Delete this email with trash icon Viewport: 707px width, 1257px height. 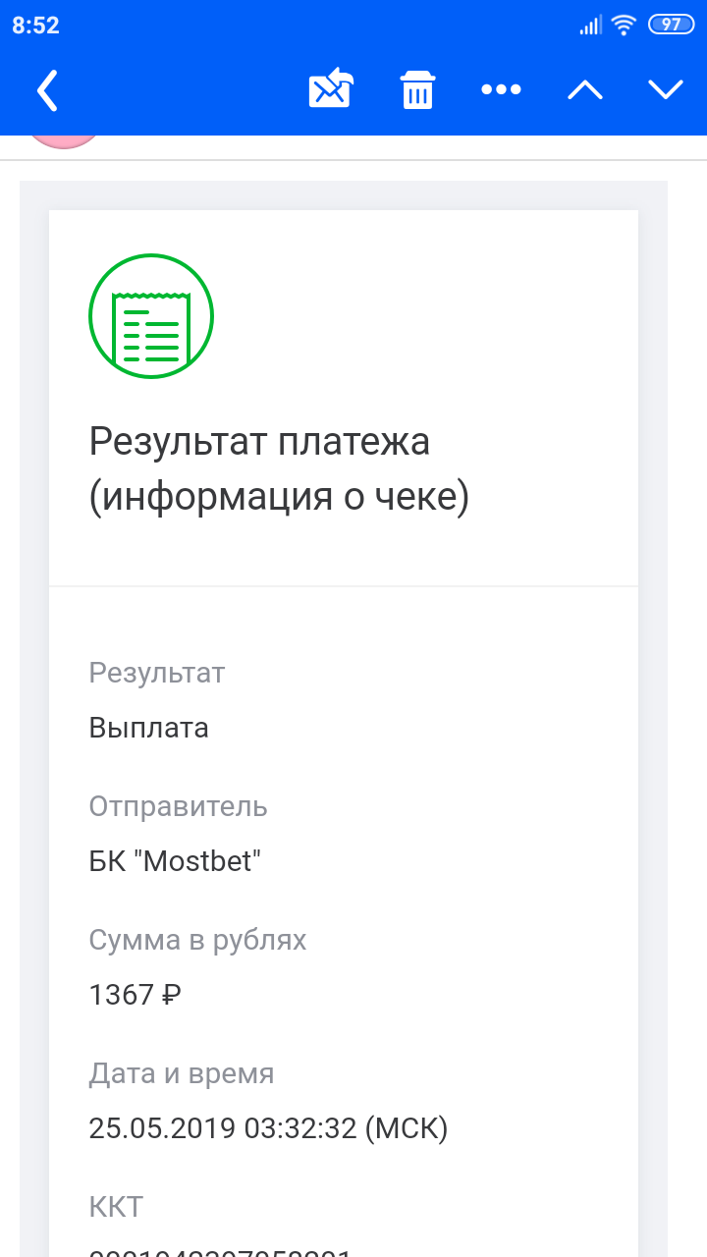pos(417,89)
